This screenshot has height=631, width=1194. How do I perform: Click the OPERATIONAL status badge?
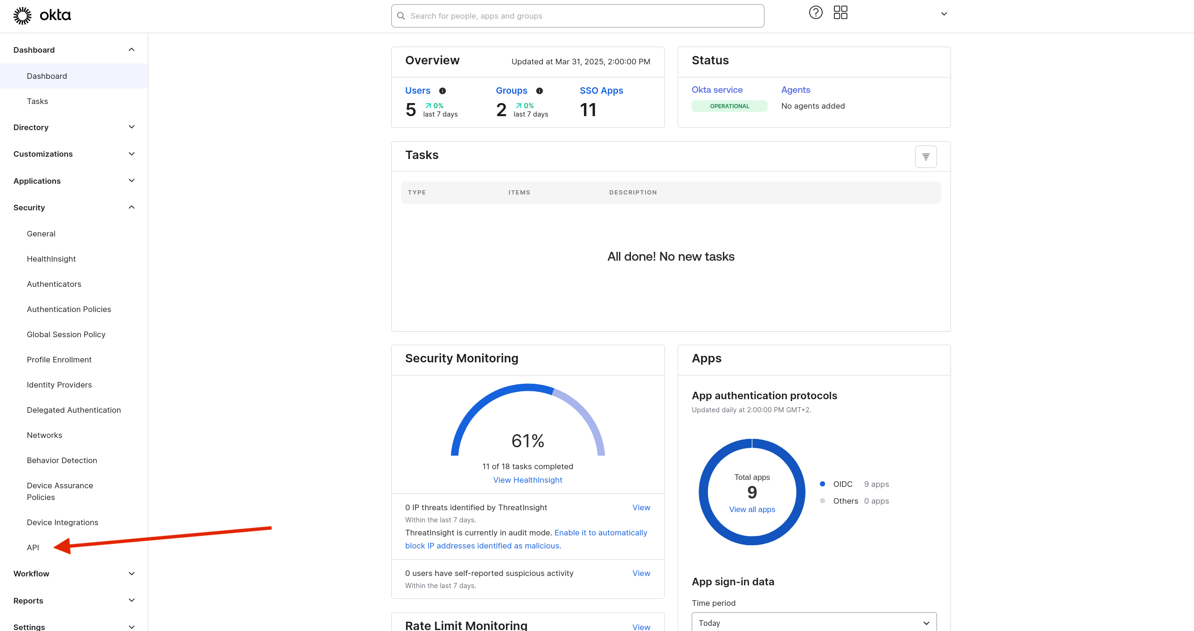[729, 106]
